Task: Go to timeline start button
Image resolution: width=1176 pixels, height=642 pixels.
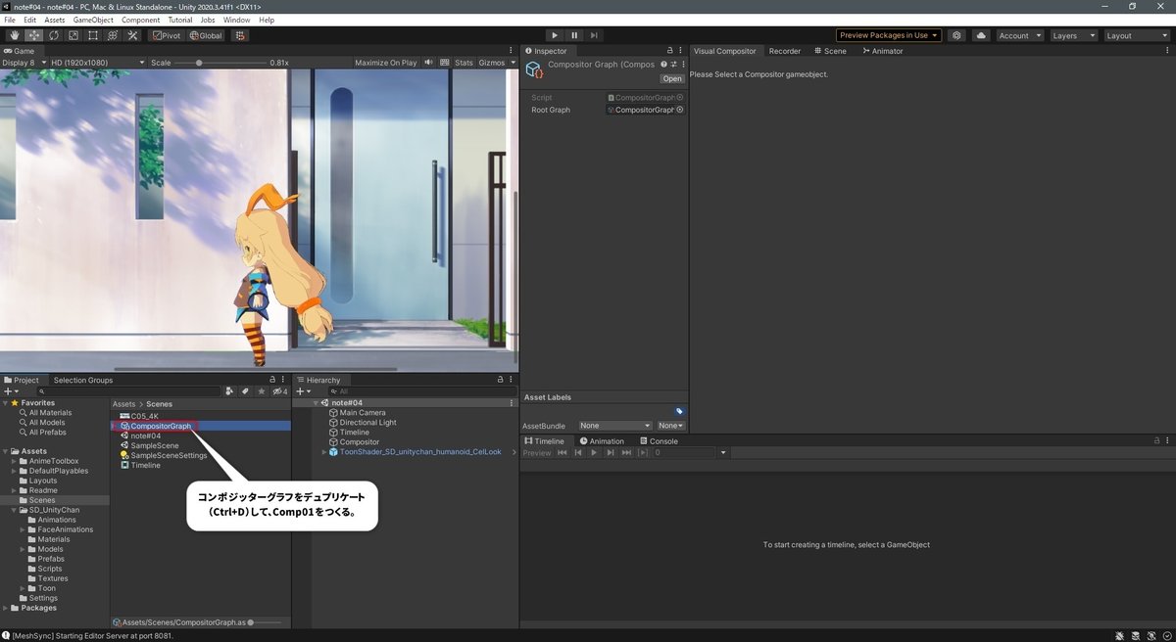Action: point(562,453)
